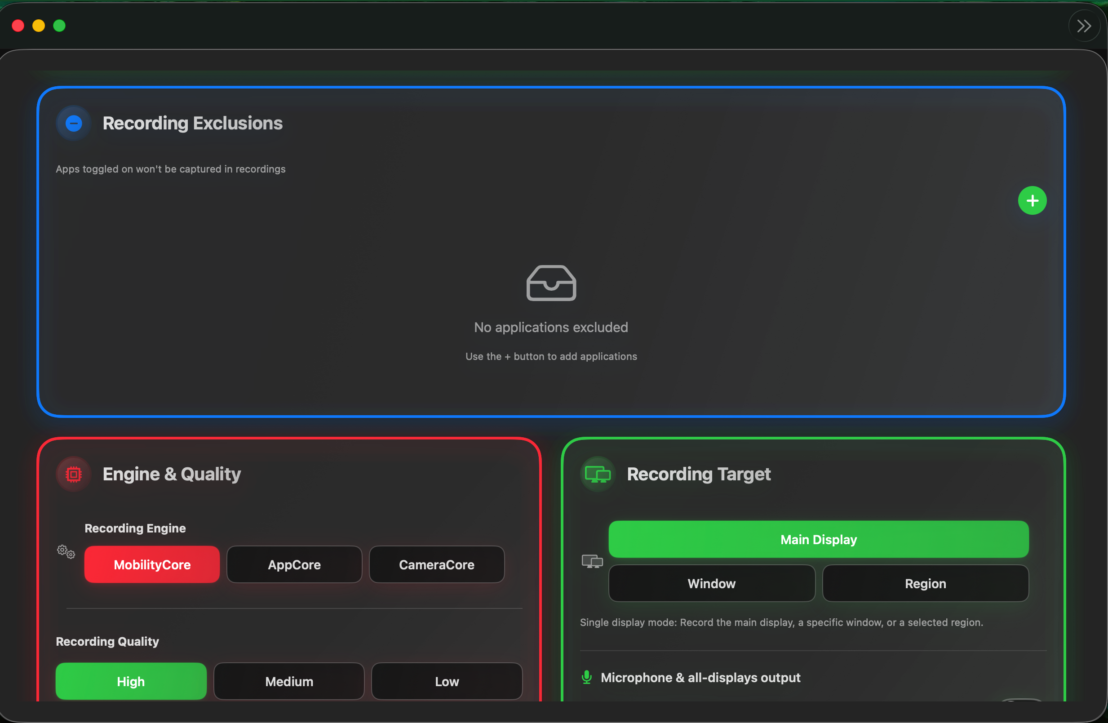1108x723 pixels.
Task: Click the double chevron sidebar toggle
Action: coord(1084,26)
